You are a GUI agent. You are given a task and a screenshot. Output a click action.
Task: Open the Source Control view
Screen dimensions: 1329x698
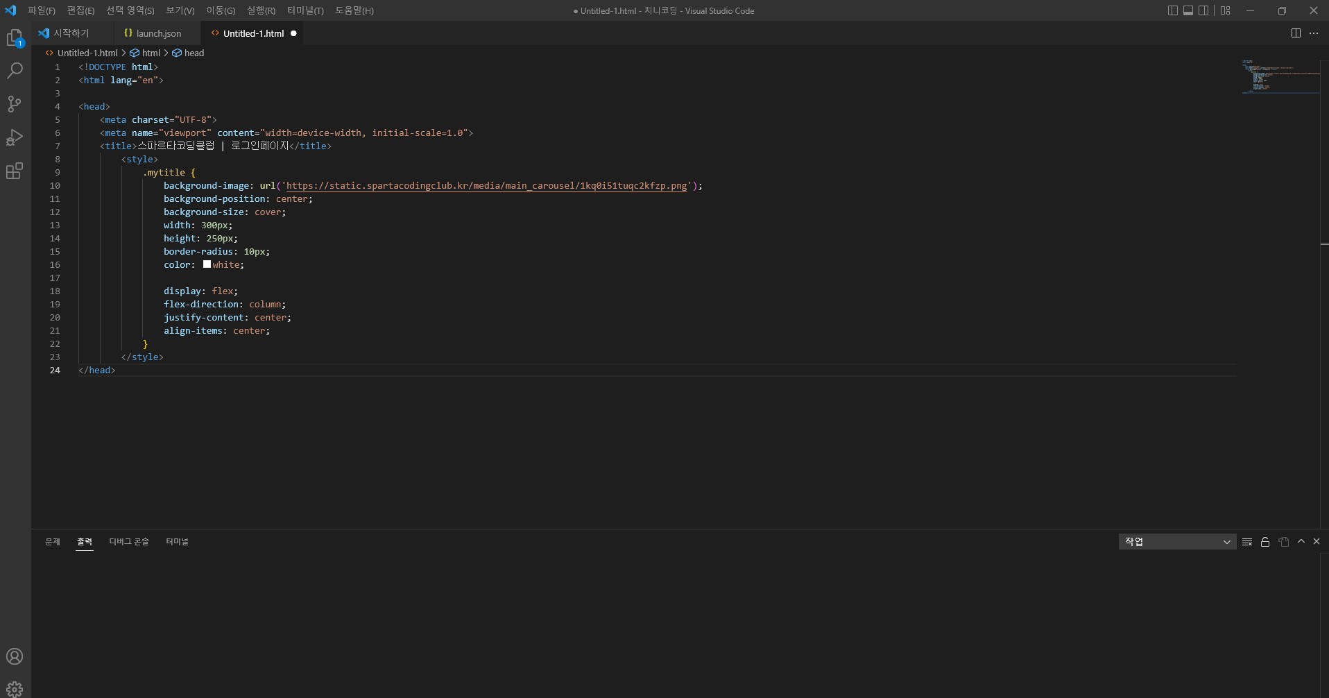(15, 104)
